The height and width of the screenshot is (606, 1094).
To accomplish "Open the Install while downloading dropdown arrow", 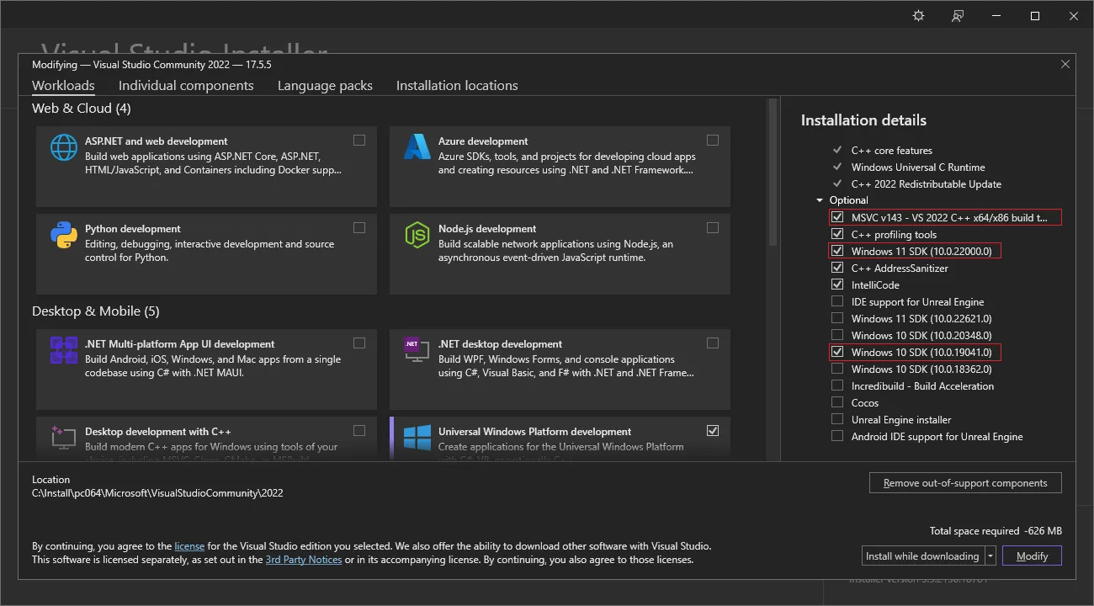I will (990, 556).
